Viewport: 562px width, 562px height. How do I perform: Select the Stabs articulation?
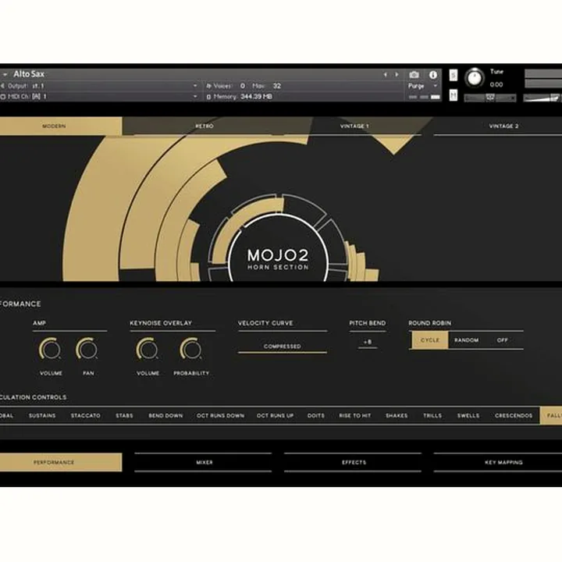coord(124,416)
